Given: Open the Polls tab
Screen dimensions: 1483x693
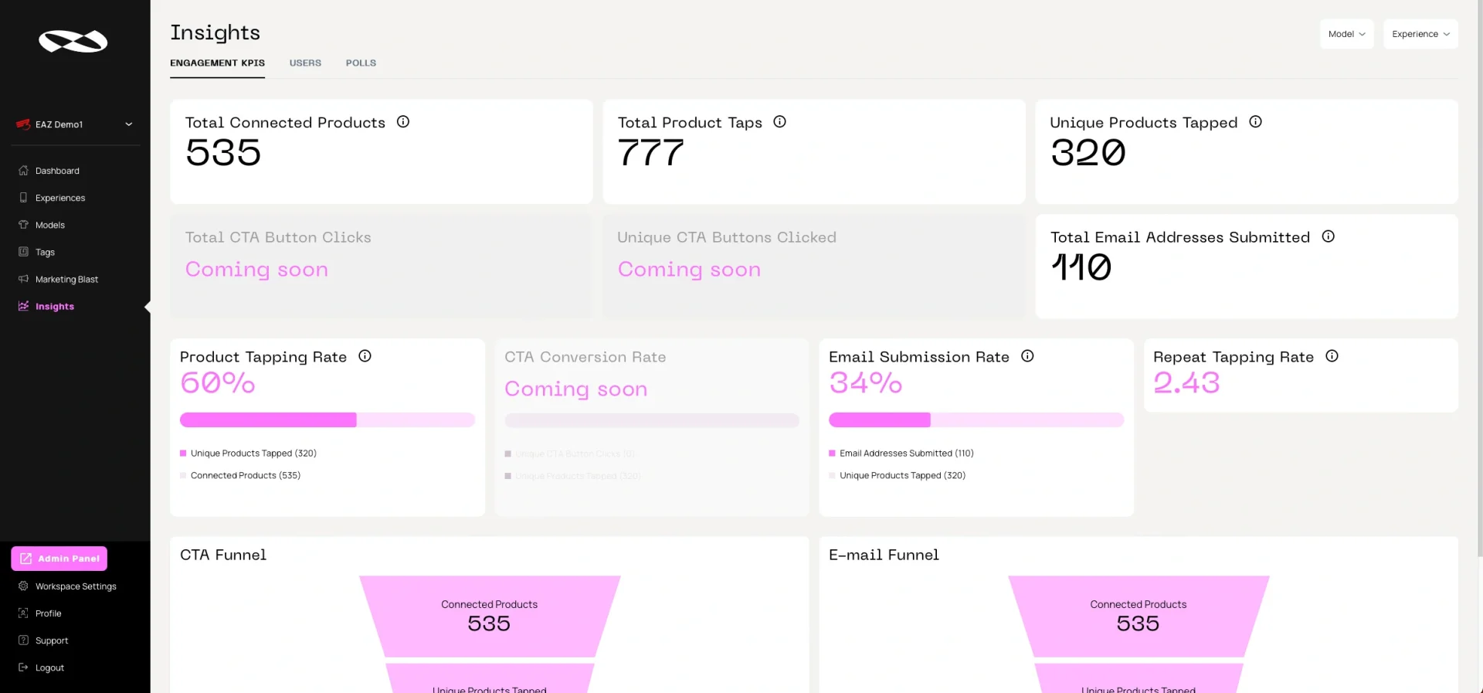Looking at the screenshot, I should [361, 63].
